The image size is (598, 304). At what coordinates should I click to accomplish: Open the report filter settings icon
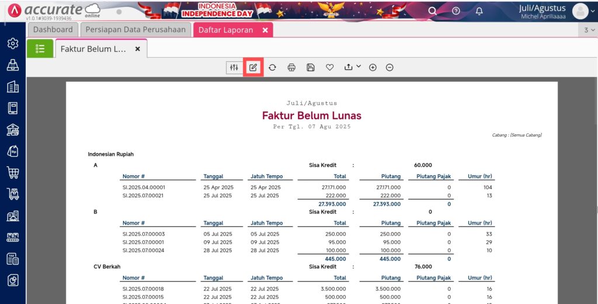point(234,68)
